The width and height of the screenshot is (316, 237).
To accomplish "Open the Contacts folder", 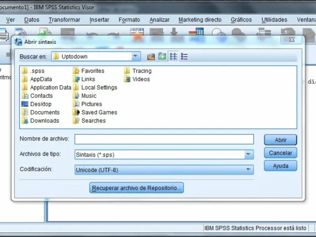I will coord(37,96).
